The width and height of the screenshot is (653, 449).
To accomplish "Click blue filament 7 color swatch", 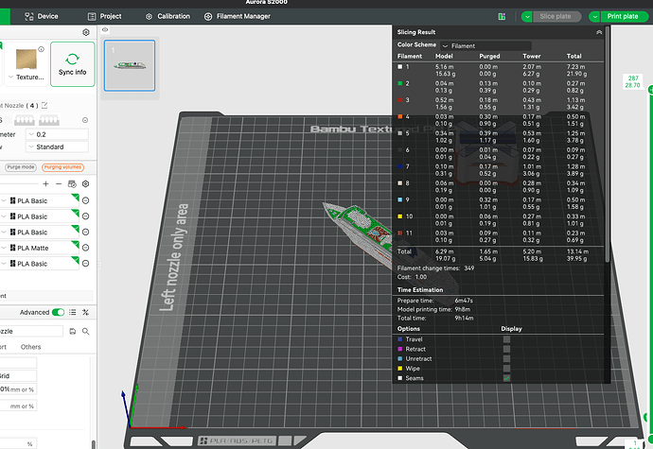I will click(399, 166).
